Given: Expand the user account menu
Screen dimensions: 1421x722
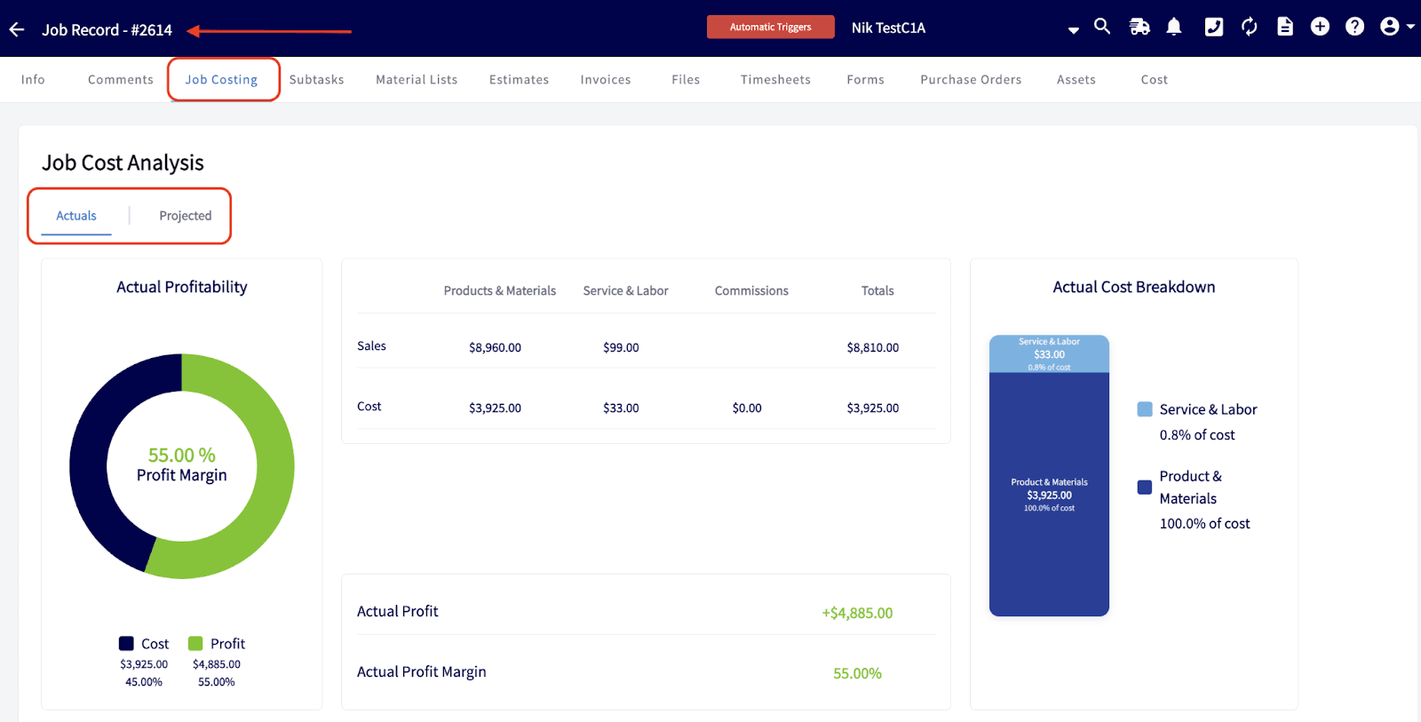Looking at the screenshot, I should click(1395, 27).
